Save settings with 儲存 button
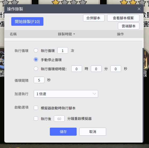This screenshot has height=148, width=149. point(63,132)
